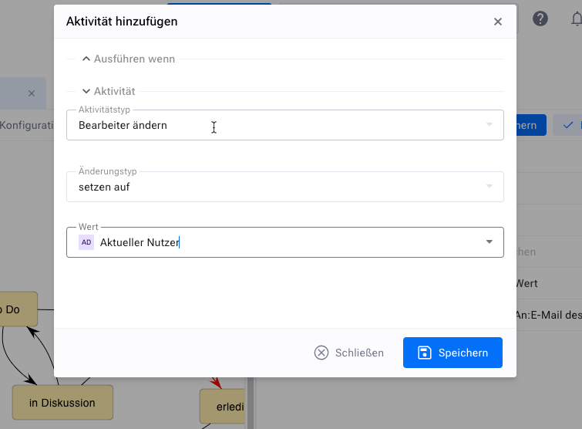Expand the Wert dropdown arrow
Screen dimensions: 582x429
pos(489,242)
